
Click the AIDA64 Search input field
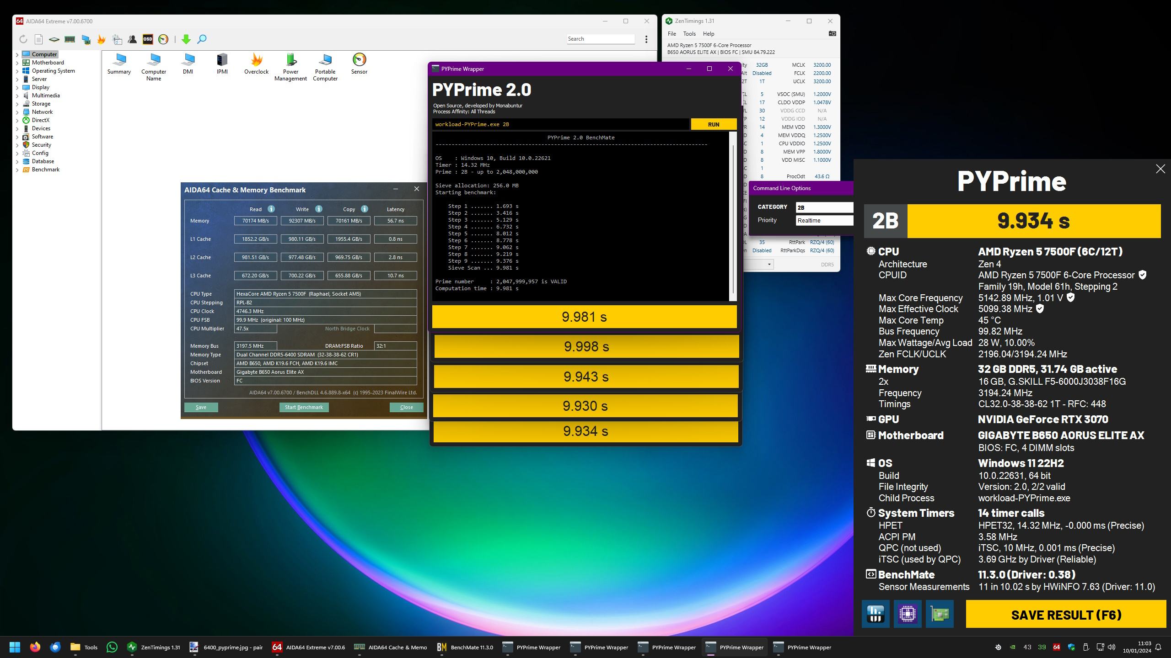tap(600, 39)
